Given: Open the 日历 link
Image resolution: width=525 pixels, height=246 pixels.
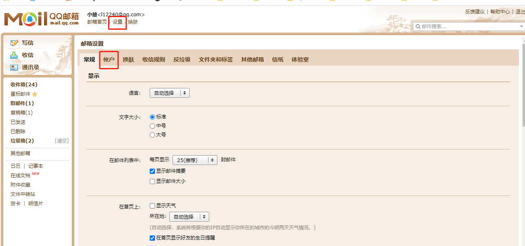Looking at the screenshot, I should 16,166.
